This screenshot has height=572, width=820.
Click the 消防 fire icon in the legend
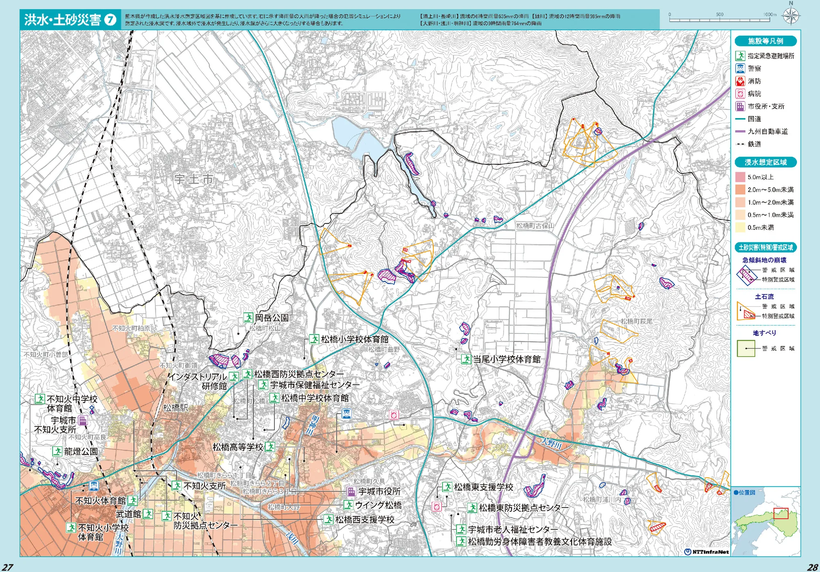740,81
